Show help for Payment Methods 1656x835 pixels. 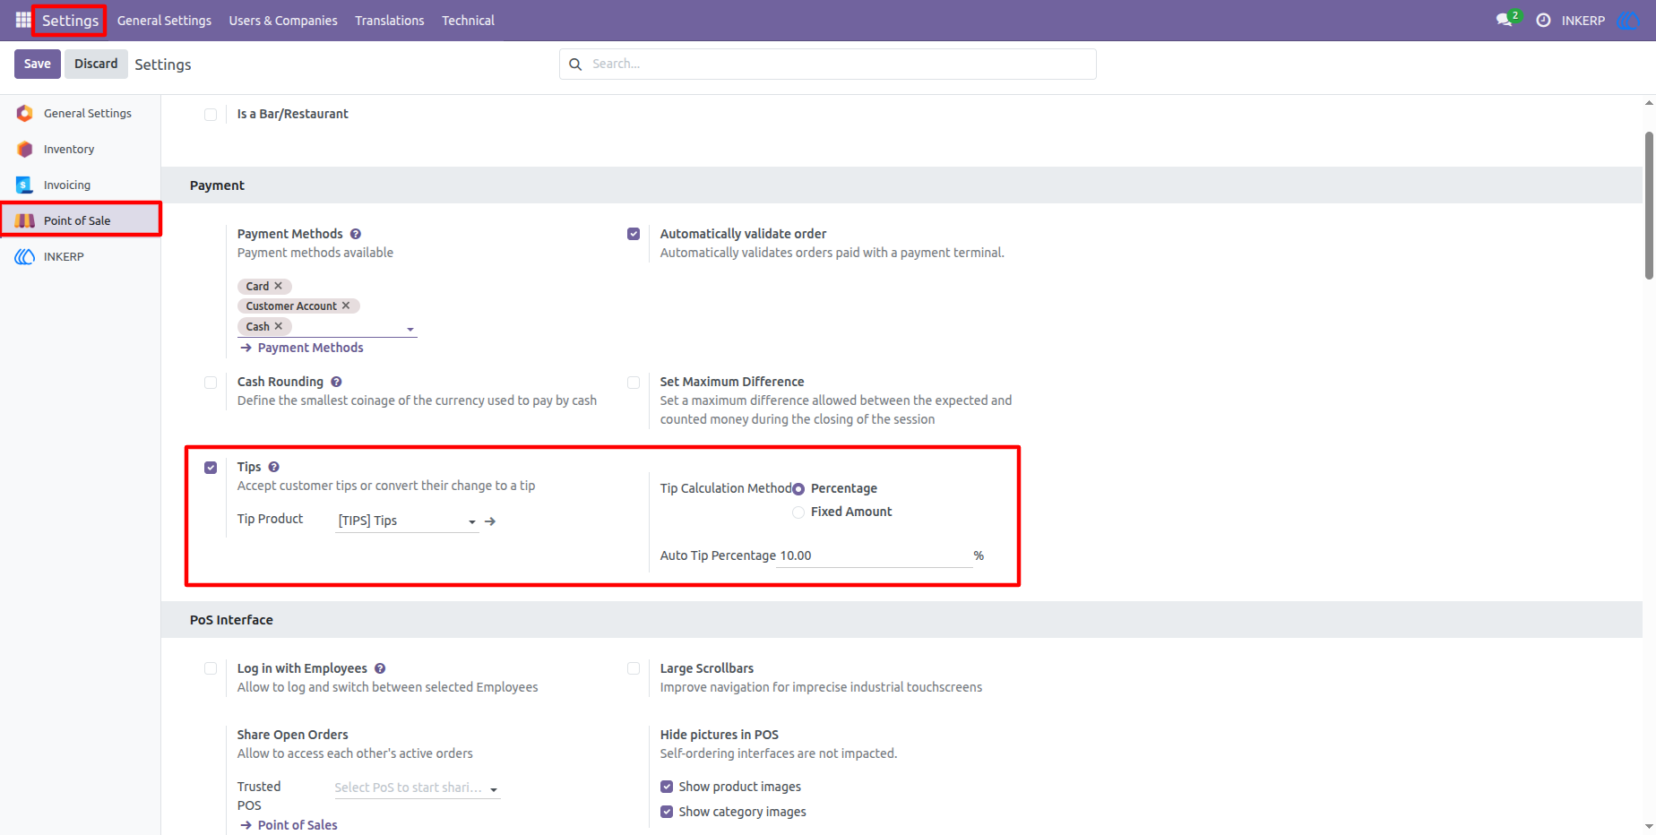(x=356, y=234)
